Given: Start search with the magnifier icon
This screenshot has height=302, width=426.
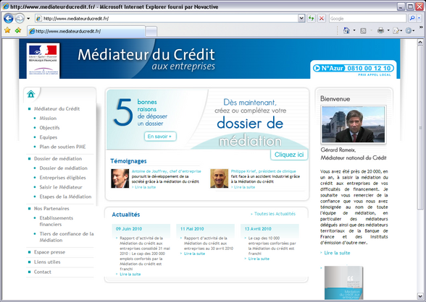Looking at the screenshot, I should [412, 18].
